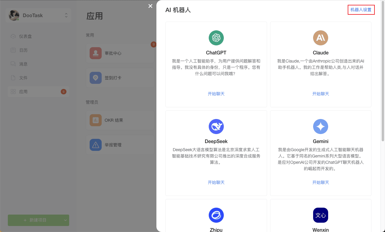Click the 举报管理 label text
385x232 pixels.
coord(113,145)
